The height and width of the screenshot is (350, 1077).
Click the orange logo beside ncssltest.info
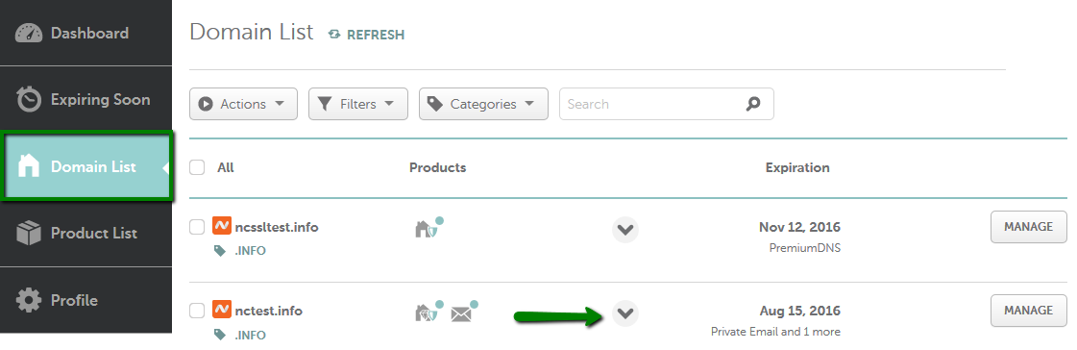221,226
